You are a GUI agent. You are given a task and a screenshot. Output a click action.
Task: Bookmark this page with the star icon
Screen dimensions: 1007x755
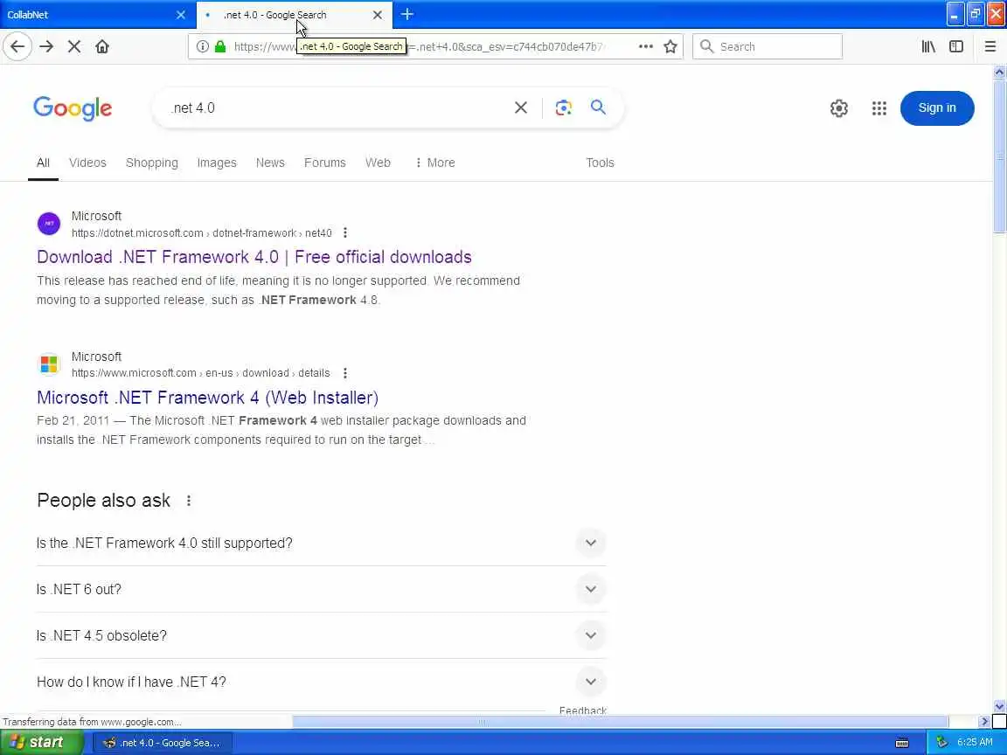point(670,46)
